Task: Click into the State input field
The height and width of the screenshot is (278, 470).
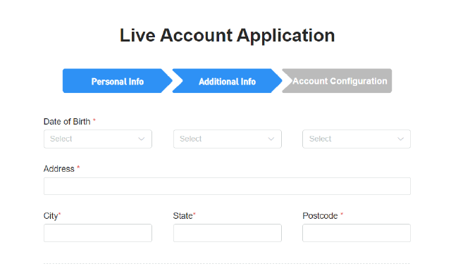Action: [227, 233]
